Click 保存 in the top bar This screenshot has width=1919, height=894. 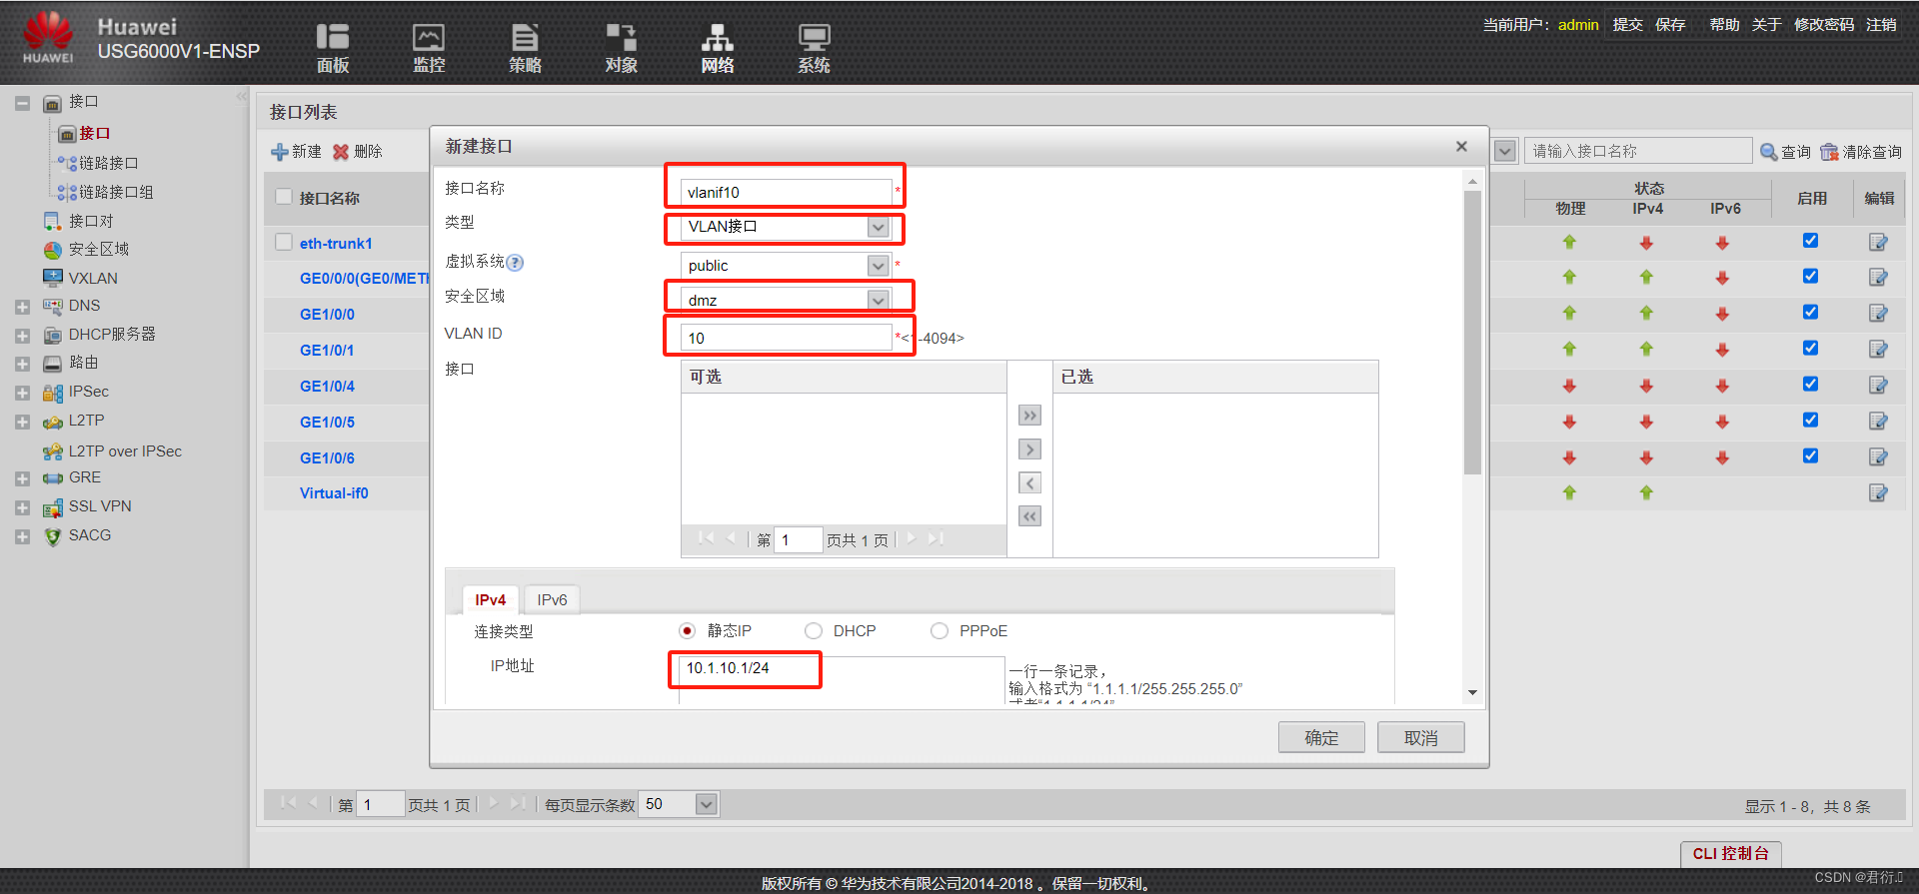click(1670, 24)
